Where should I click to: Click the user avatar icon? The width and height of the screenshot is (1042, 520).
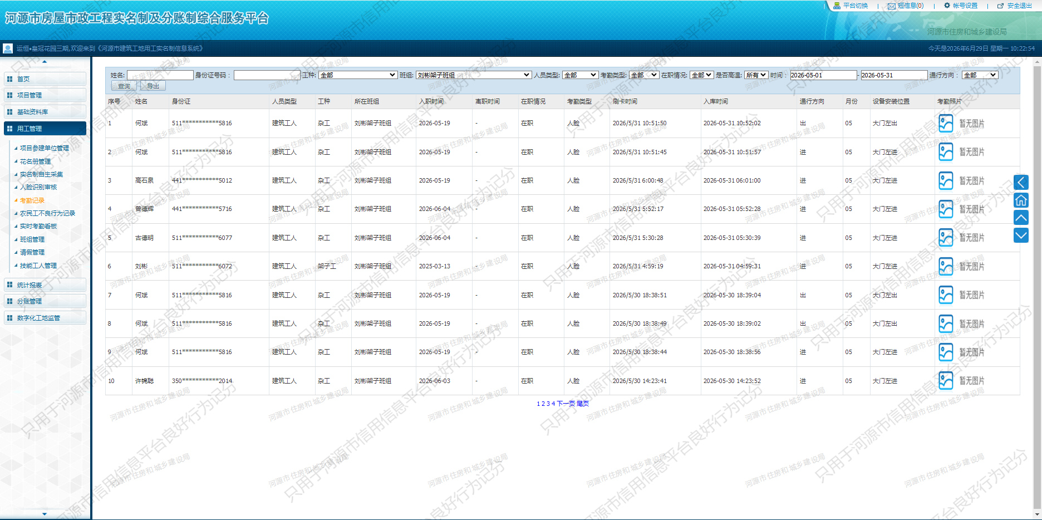click(x=8, y=48)
